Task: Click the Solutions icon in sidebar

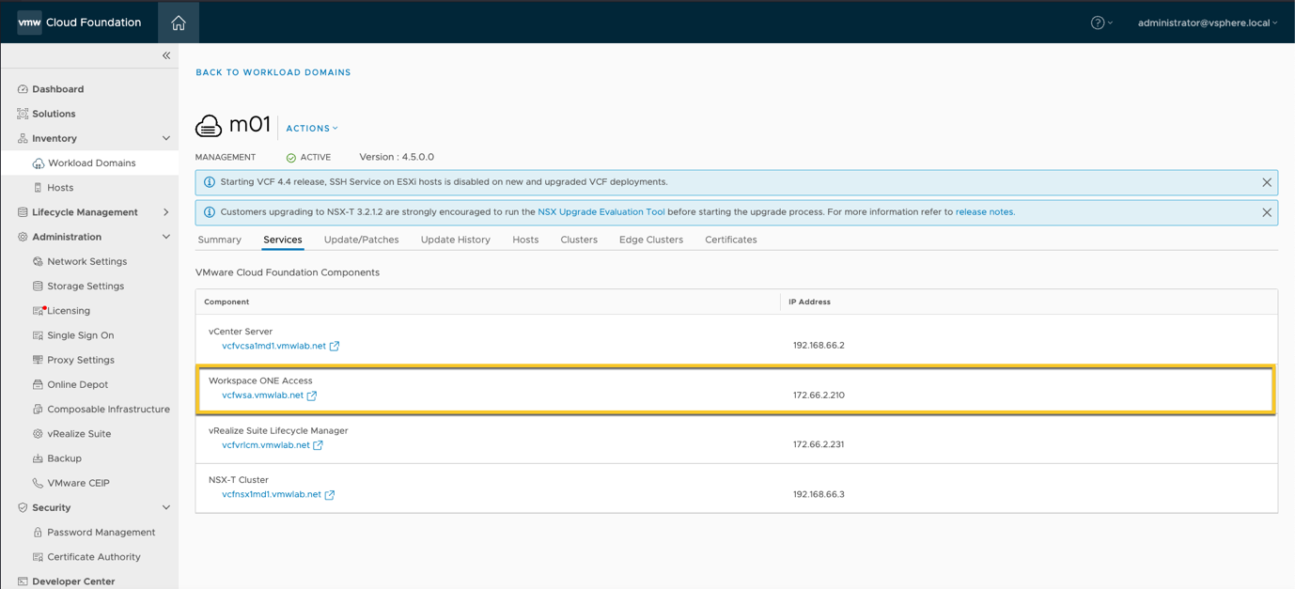Action: (x=23, y=114)
